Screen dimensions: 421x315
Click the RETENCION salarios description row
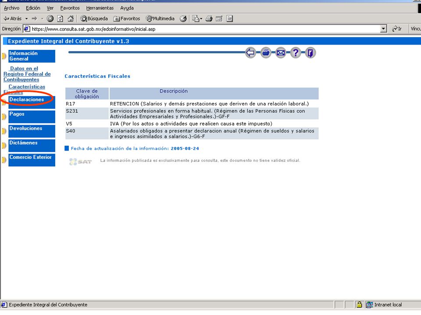[214, 104]
